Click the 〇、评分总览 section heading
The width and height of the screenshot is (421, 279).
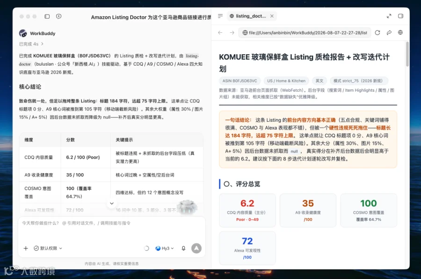pyautogui.click(x=242, y=184)
